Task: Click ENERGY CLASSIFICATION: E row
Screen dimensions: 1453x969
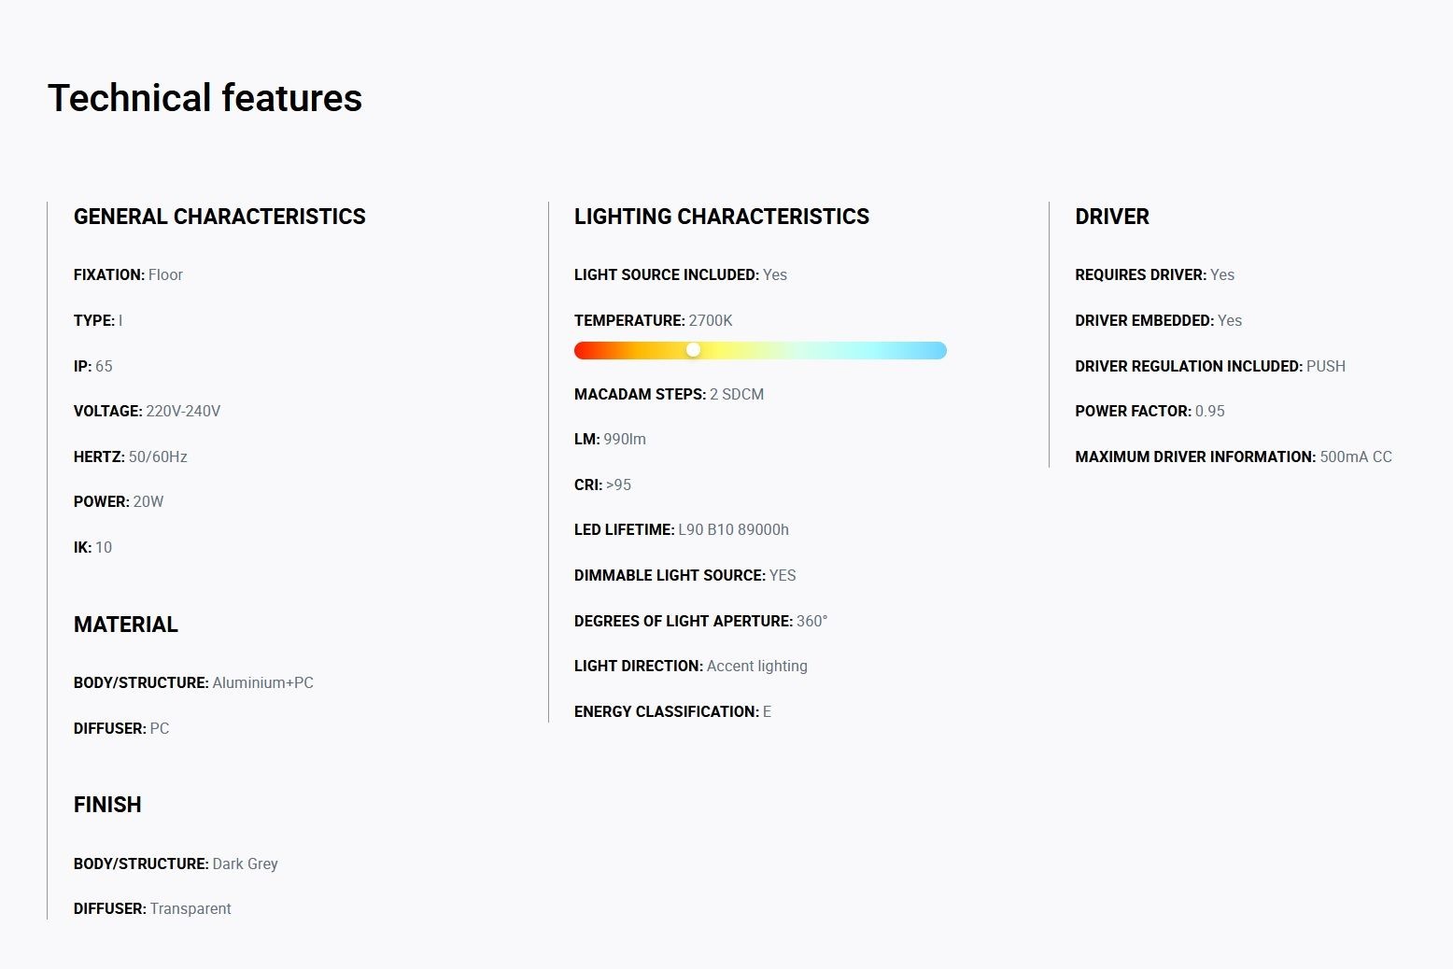Action: pyautogui.click(x=673, y=711)
